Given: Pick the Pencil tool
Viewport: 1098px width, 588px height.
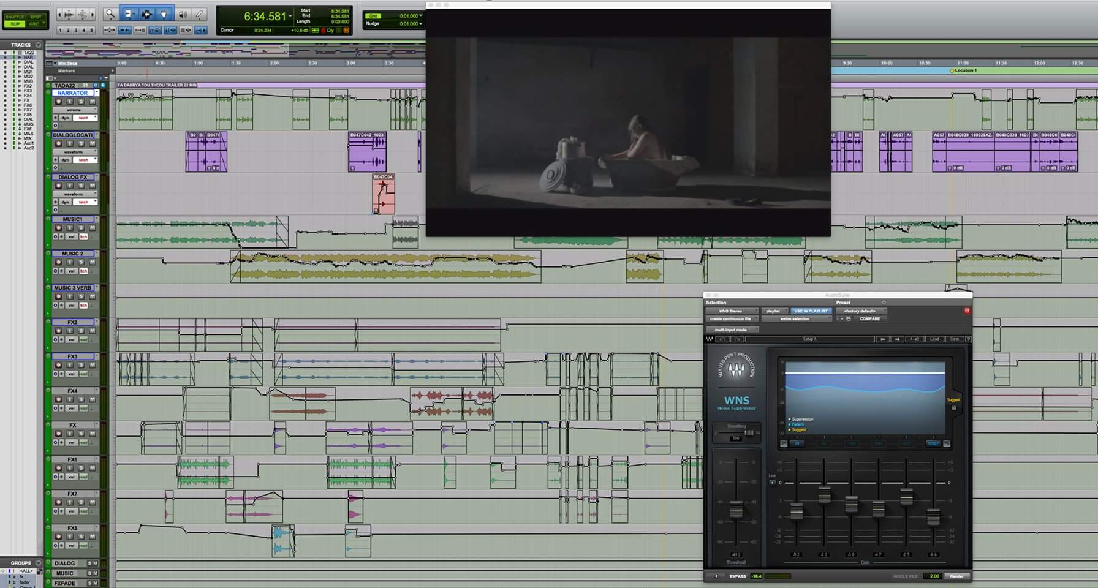Looking at the screenshot, I should (x=199, y=13).
